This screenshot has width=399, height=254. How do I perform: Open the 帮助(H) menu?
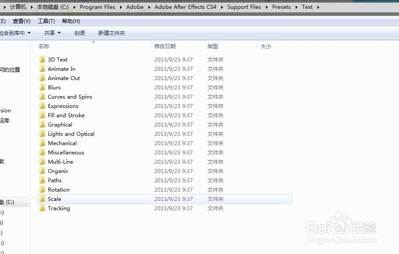(x=71, y=21)
